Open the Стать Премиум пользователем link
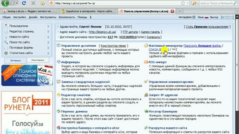 pyautogui.click(x=207, y=27)
